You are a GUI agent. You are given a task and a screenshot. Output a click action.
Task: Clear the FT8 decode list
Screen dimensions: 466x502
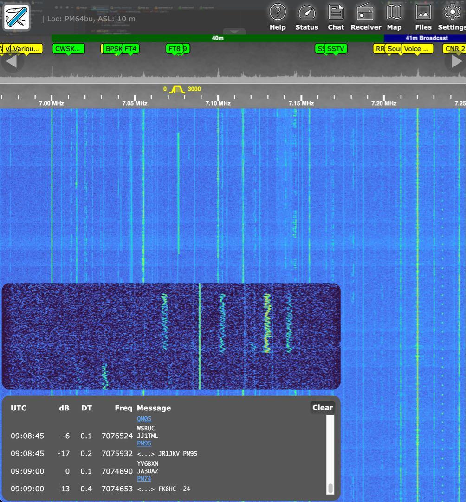(x=322, y=407)
